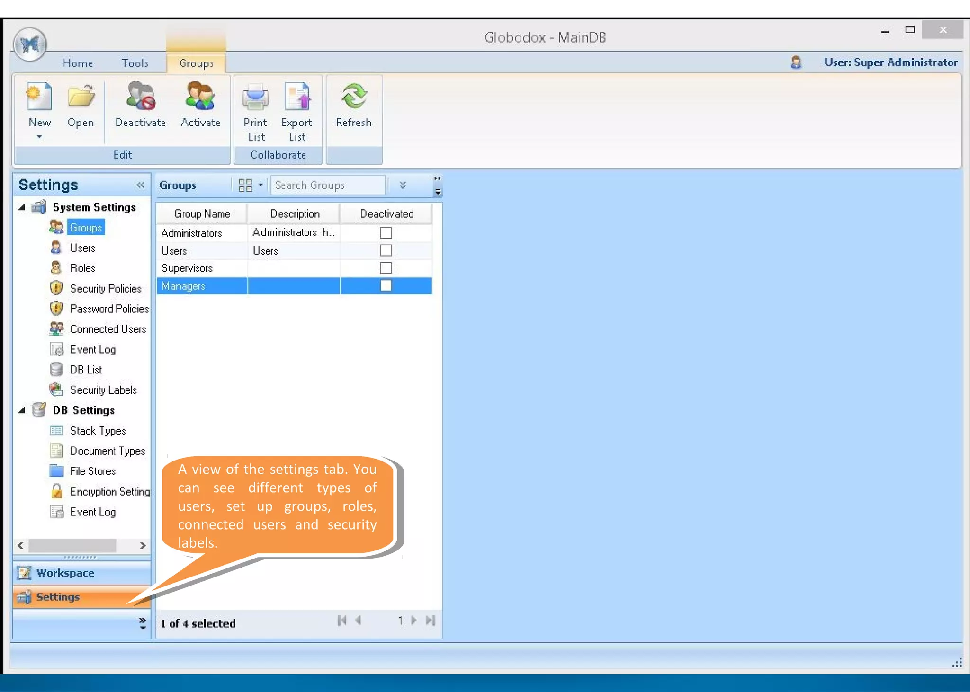This screenshot has width=970, height=692.
Task: Select the Administrators group row
Action: 294,233
